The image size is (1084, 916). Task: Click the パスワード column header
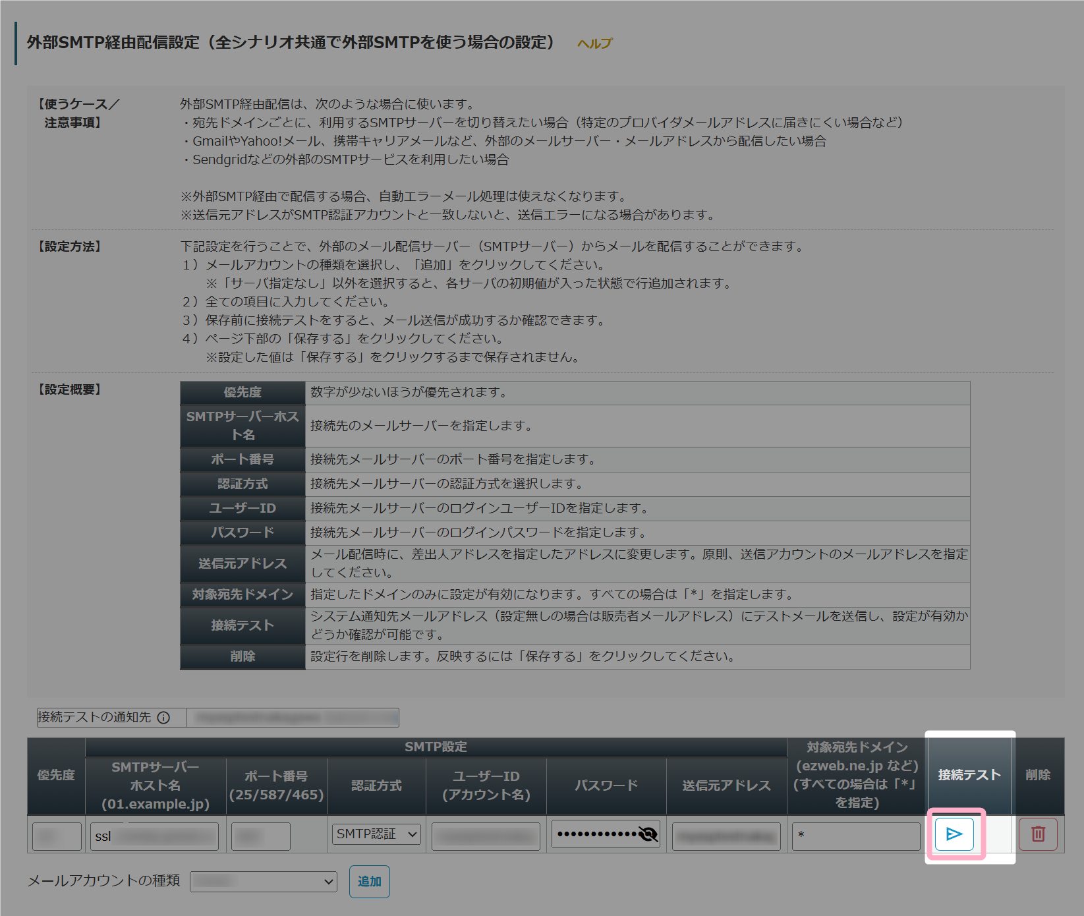(606, 786)
